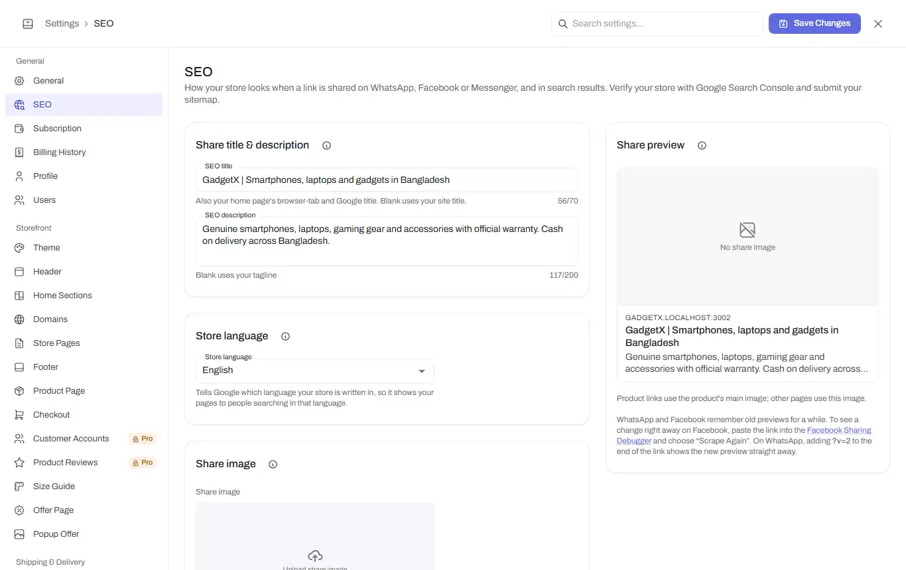Open General settings in the sidebar
This screenshot has width=906, height=570.
click(84, 81)
